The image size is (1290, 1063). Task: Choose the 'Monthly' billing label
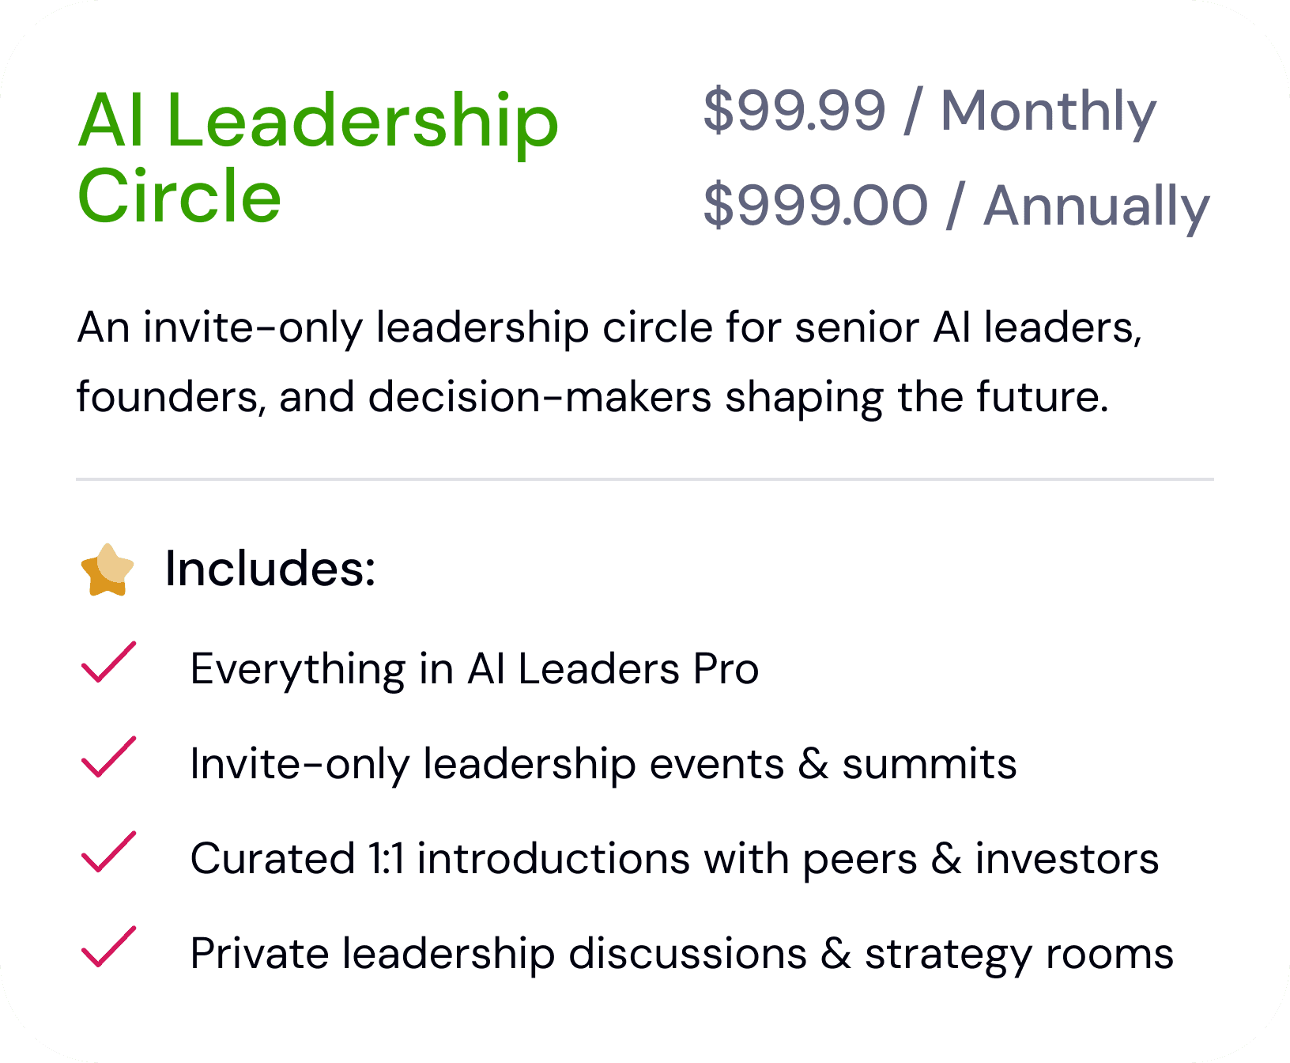(x=1048, y=111)
